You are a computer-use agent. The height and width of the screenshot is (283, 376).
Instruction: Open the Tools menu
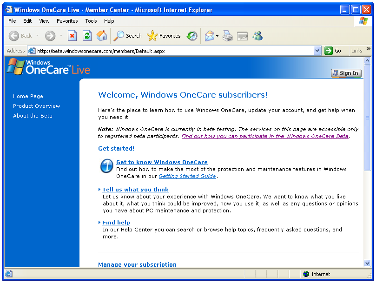[x=91, y=21]
